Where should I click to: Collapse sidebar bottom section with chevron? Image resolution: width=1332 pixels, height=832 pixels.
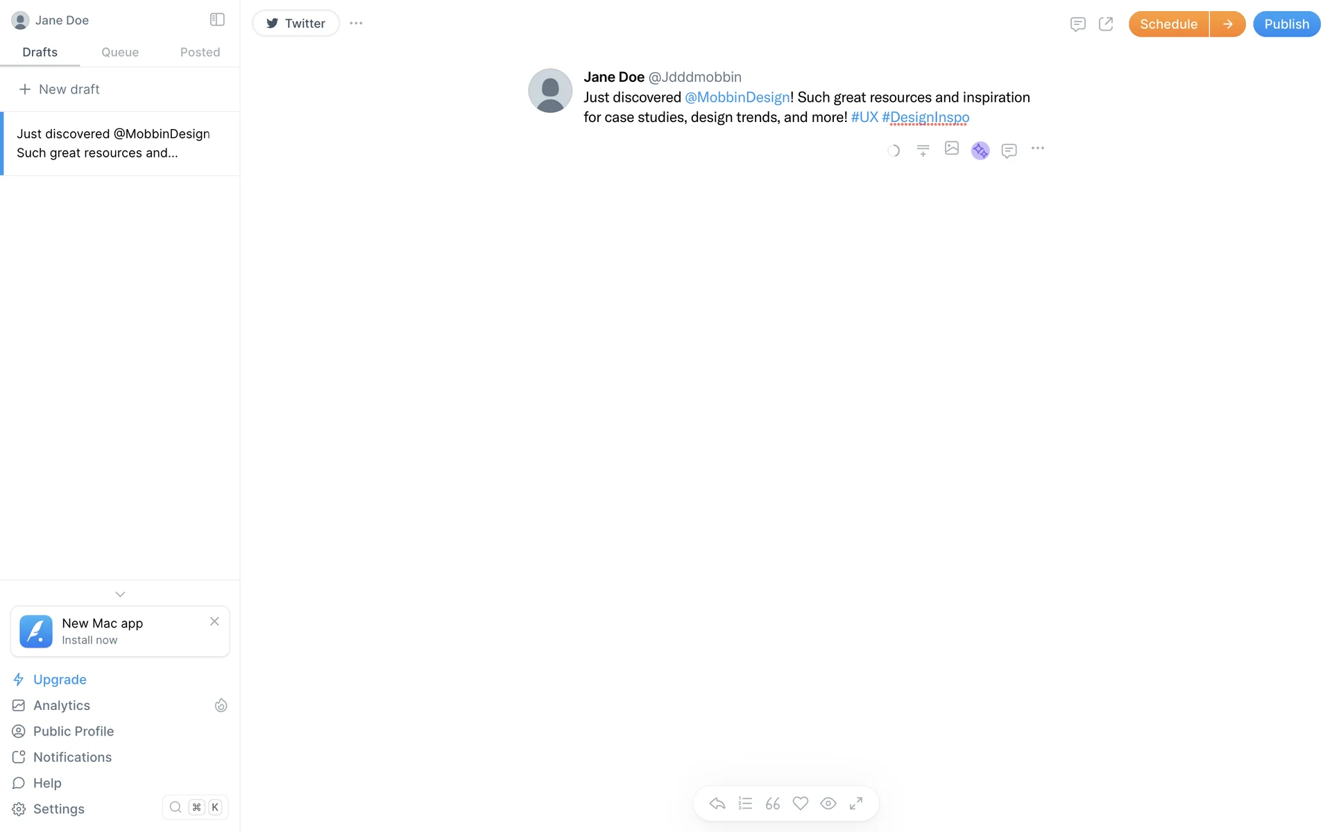pos(120,594)
